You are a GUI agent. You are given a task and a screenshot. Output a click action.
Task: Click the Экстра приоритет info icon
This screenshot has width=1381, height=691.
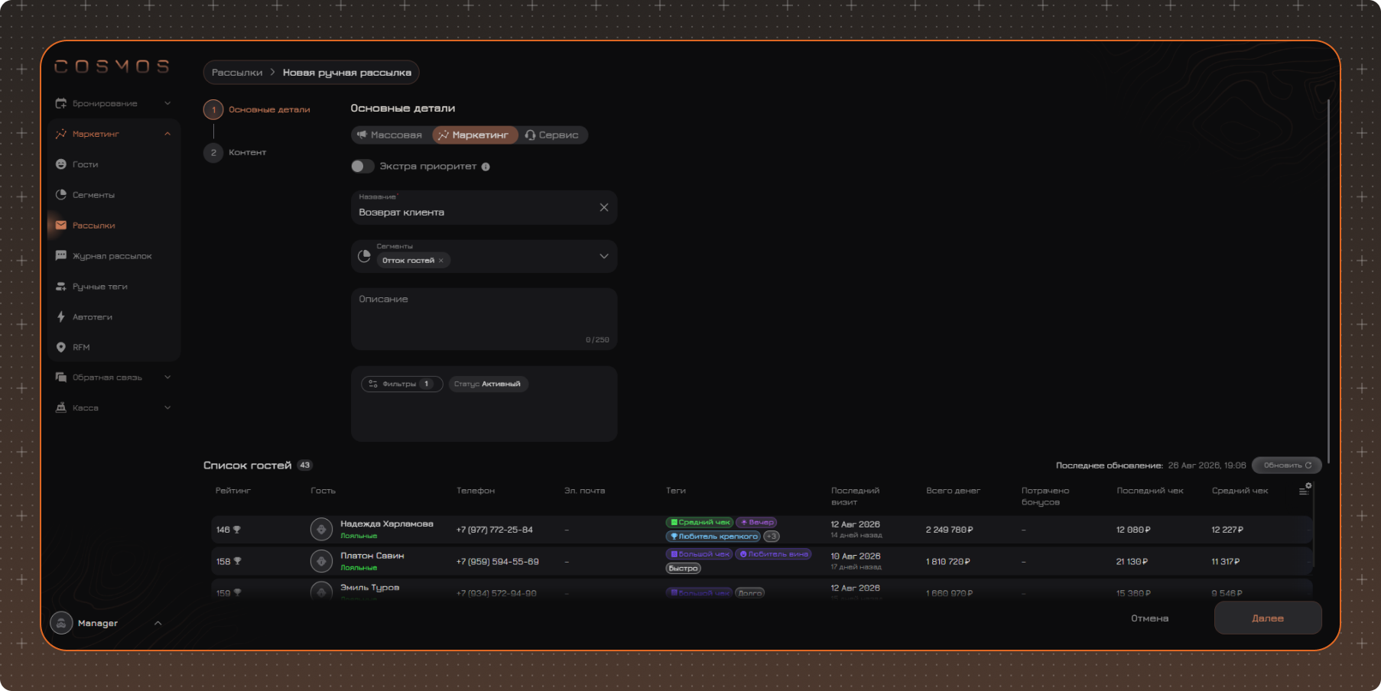coord(486,167)
